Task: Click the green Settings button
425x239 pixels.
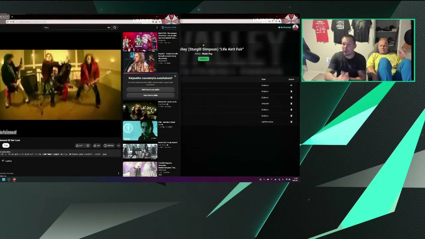Action: (x=204, y=59)
